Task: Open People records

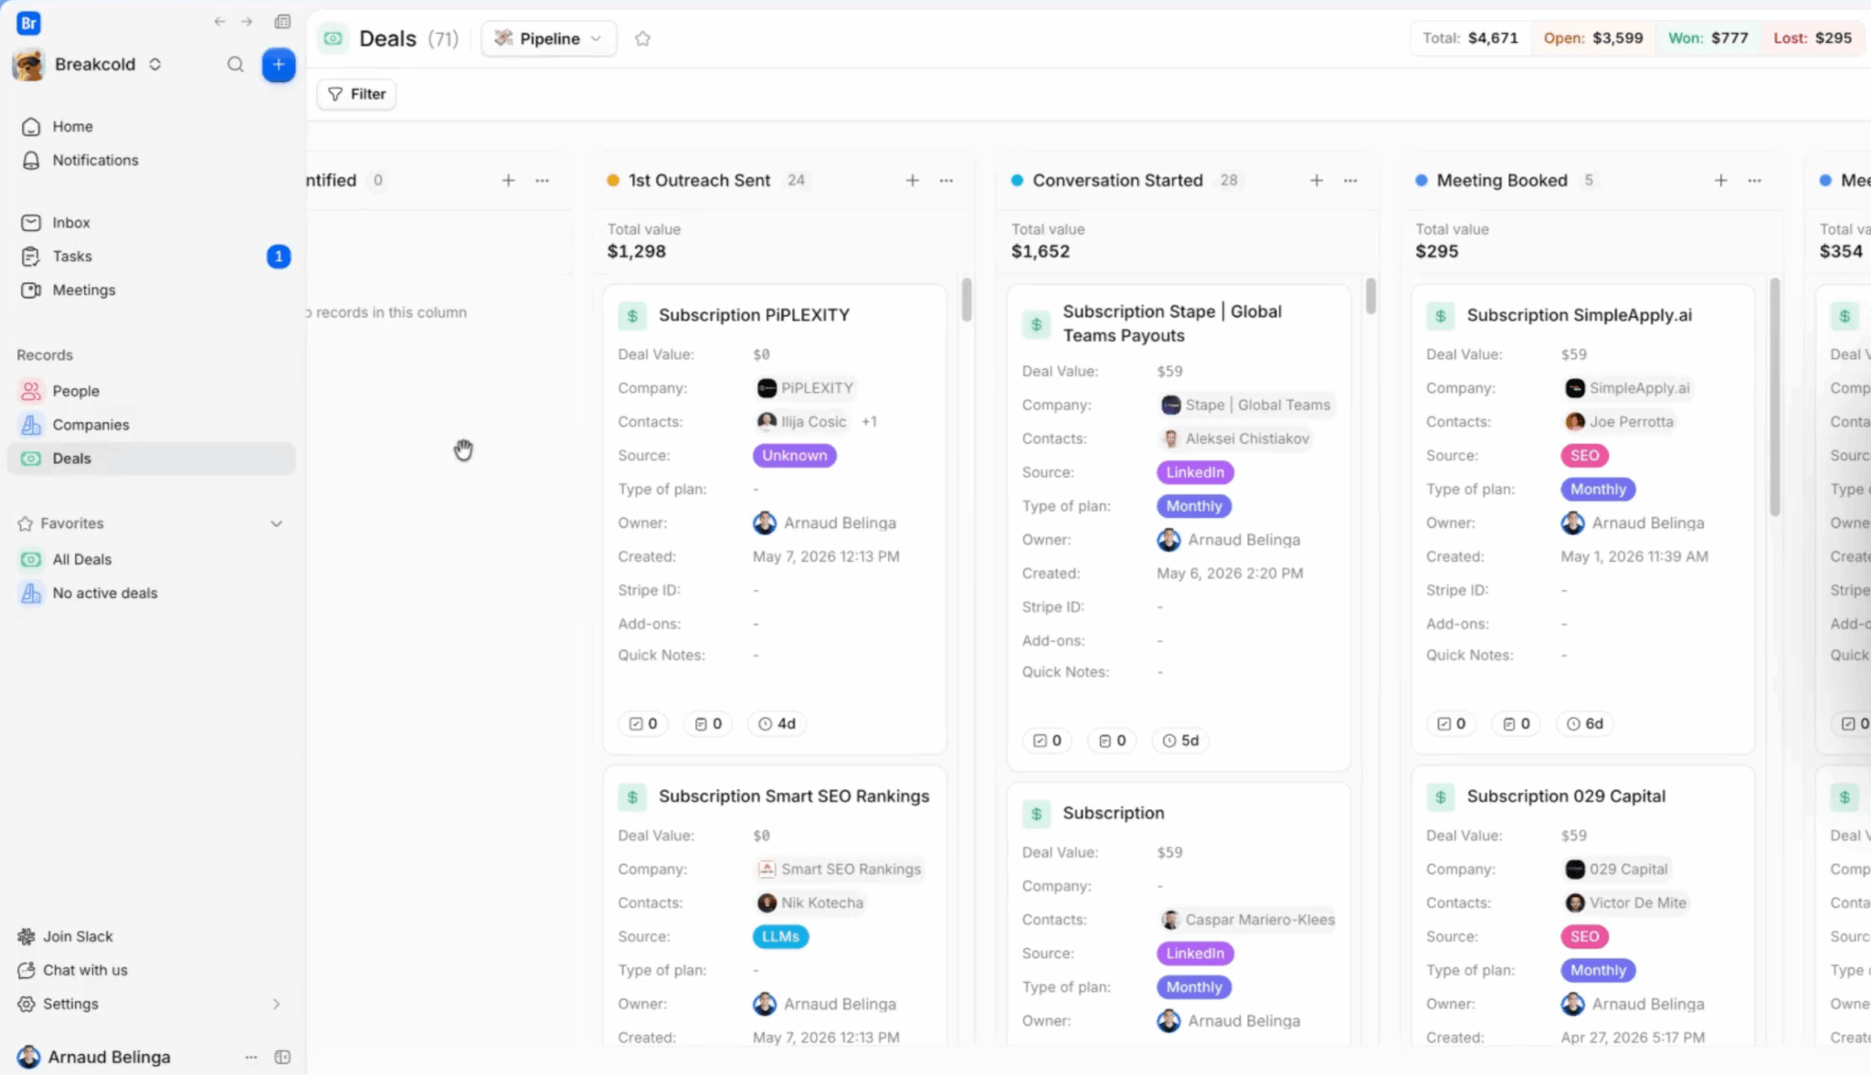Action: coord(151,391)
